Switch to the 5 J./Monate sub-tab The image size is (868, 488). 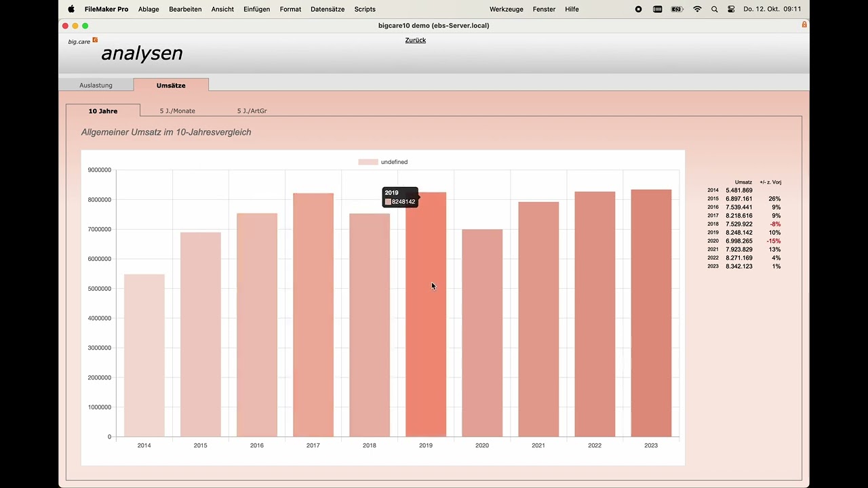pyautogui.click(x=178, y=110)
